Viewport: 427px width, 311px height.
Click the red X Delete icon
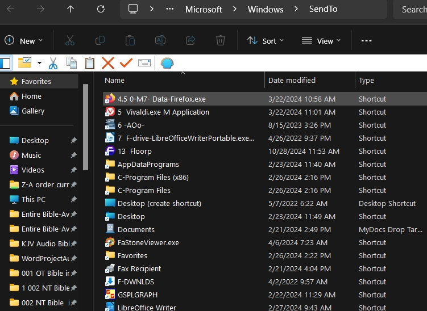[x=108, y=63]
